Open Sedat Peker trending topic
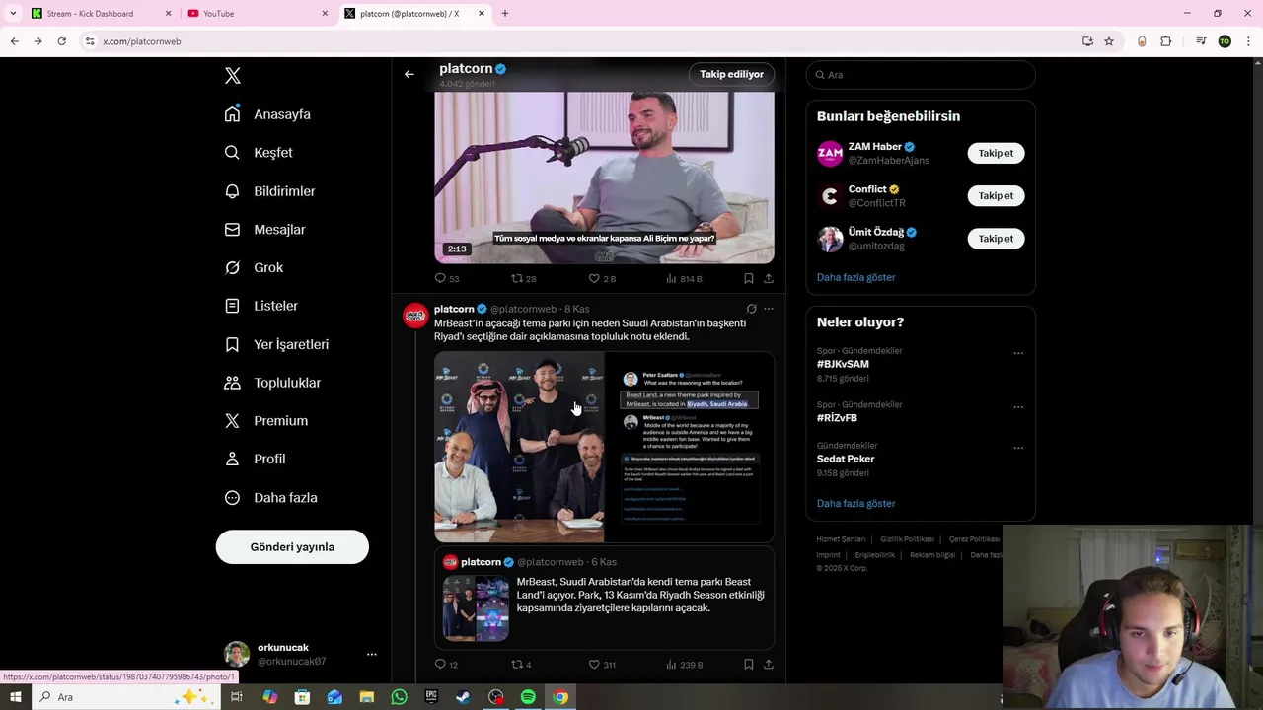The height and width of the screenshot is (710, 1263). [x=846, y=459]
